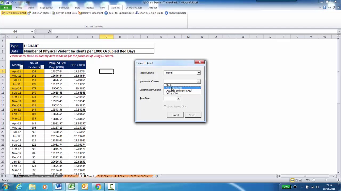This screenshot has height=191, width=341.
Task: Open the Index Column dropdown
Action: [199, 73]
